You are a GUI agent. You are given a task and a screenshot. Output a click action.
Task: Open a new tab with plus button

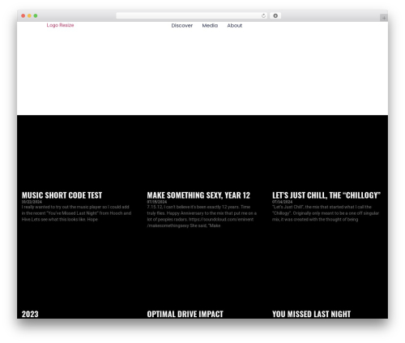(x=384, y=18)
